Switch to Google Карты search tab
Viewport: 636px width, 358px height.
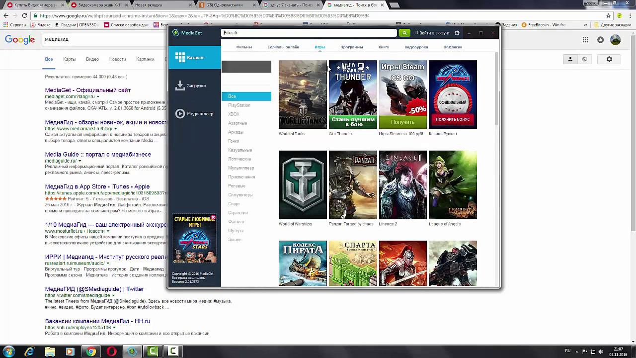point(69,59)
